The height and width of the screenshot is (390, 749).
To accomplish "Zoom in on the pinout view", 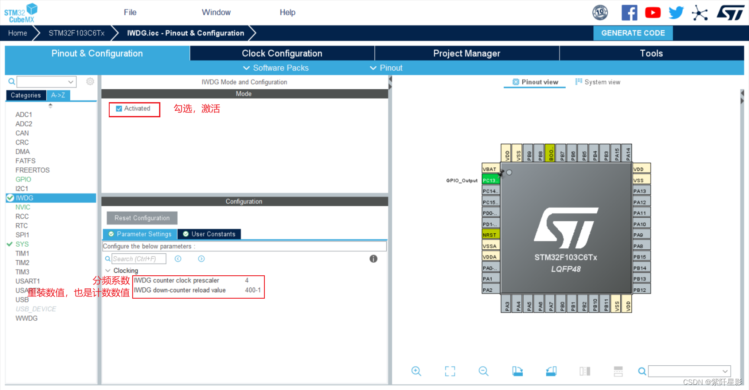I will click(x=416, y=371).
